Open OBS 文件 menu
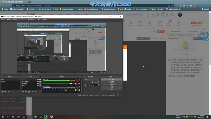This screenshot has height=119, width=211. point(3,20)
